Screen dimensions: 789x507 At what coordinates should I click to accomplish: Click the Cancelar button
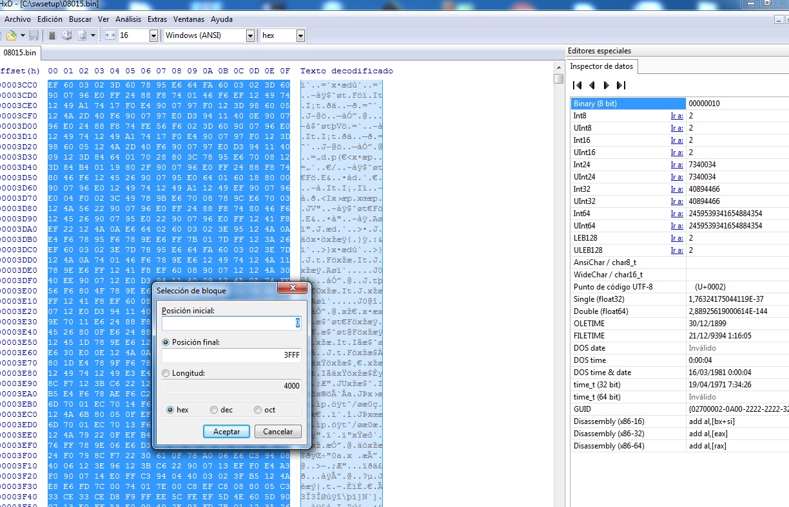(x=278, y=432)
